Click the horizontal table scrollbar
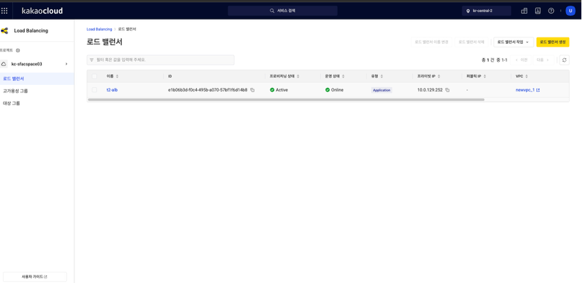This screenshot has width=582, height=283. tap(286, 100)
